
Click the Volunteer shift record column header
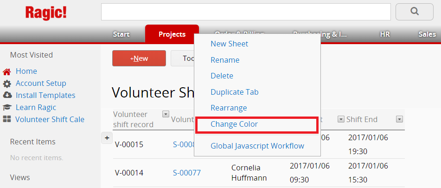tap(133, 119)
